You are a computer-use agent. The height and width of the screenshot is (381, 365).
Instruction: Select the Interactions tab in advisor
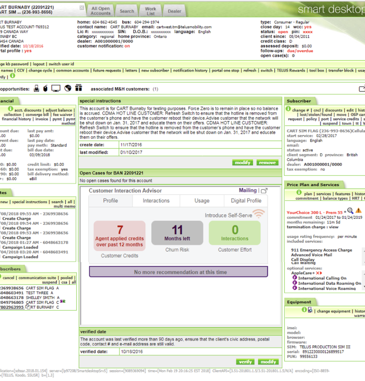pos(156,201)
